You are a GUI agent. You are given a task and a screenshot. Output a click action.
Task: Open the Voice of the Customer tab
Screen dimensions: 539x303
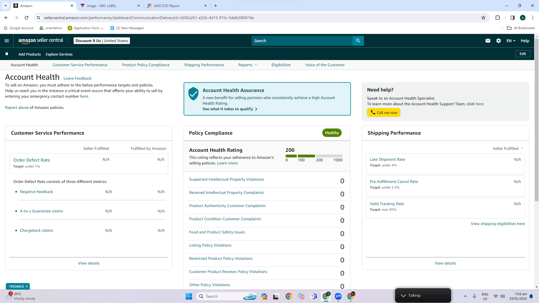tap(325, 65)
